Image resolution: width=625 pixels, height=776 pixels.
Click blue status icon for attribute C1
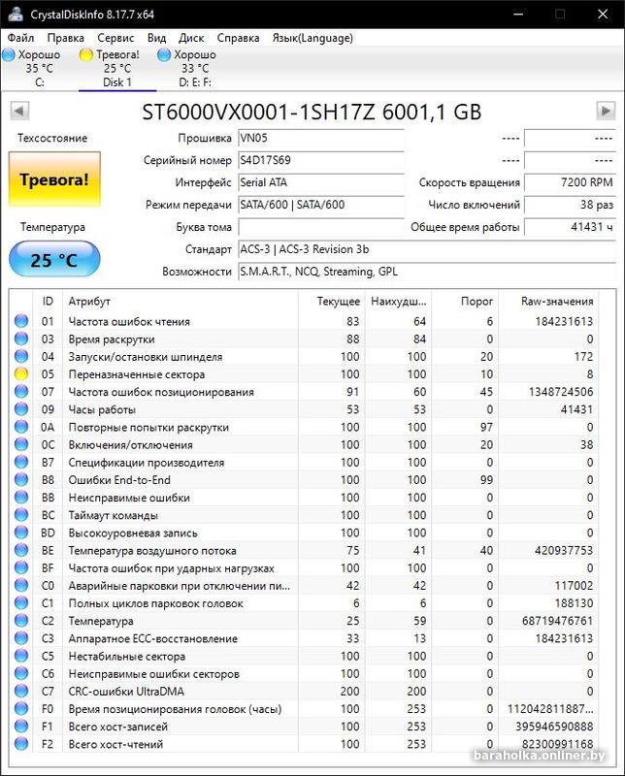click(x=21, y=603)
